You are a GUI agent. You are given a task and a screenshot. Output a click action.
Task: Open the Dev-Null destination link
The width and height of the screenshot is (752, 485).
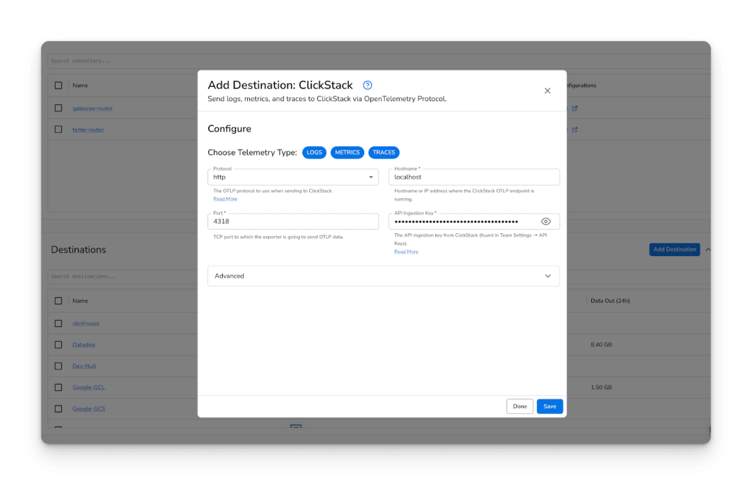(84, 366)
